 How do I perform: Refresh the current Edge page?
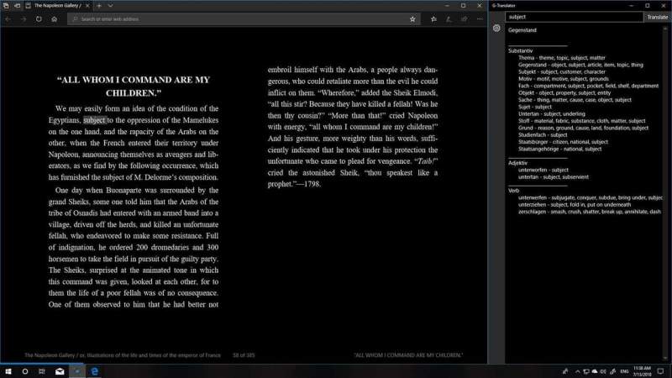(39, 18)
